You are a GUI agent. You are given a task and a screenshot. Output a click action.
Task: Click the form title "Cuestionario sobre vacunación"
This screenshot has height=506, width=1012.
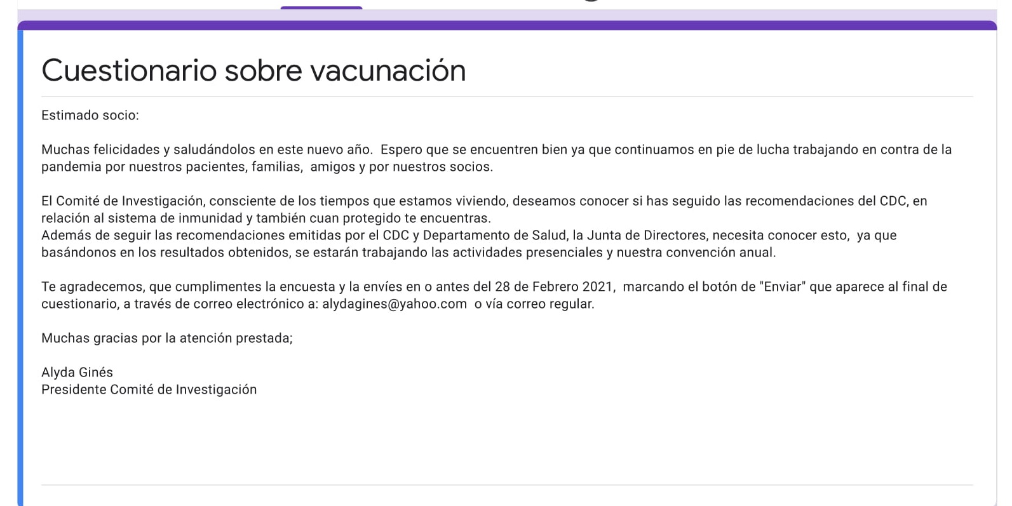(x=253, y=70)
